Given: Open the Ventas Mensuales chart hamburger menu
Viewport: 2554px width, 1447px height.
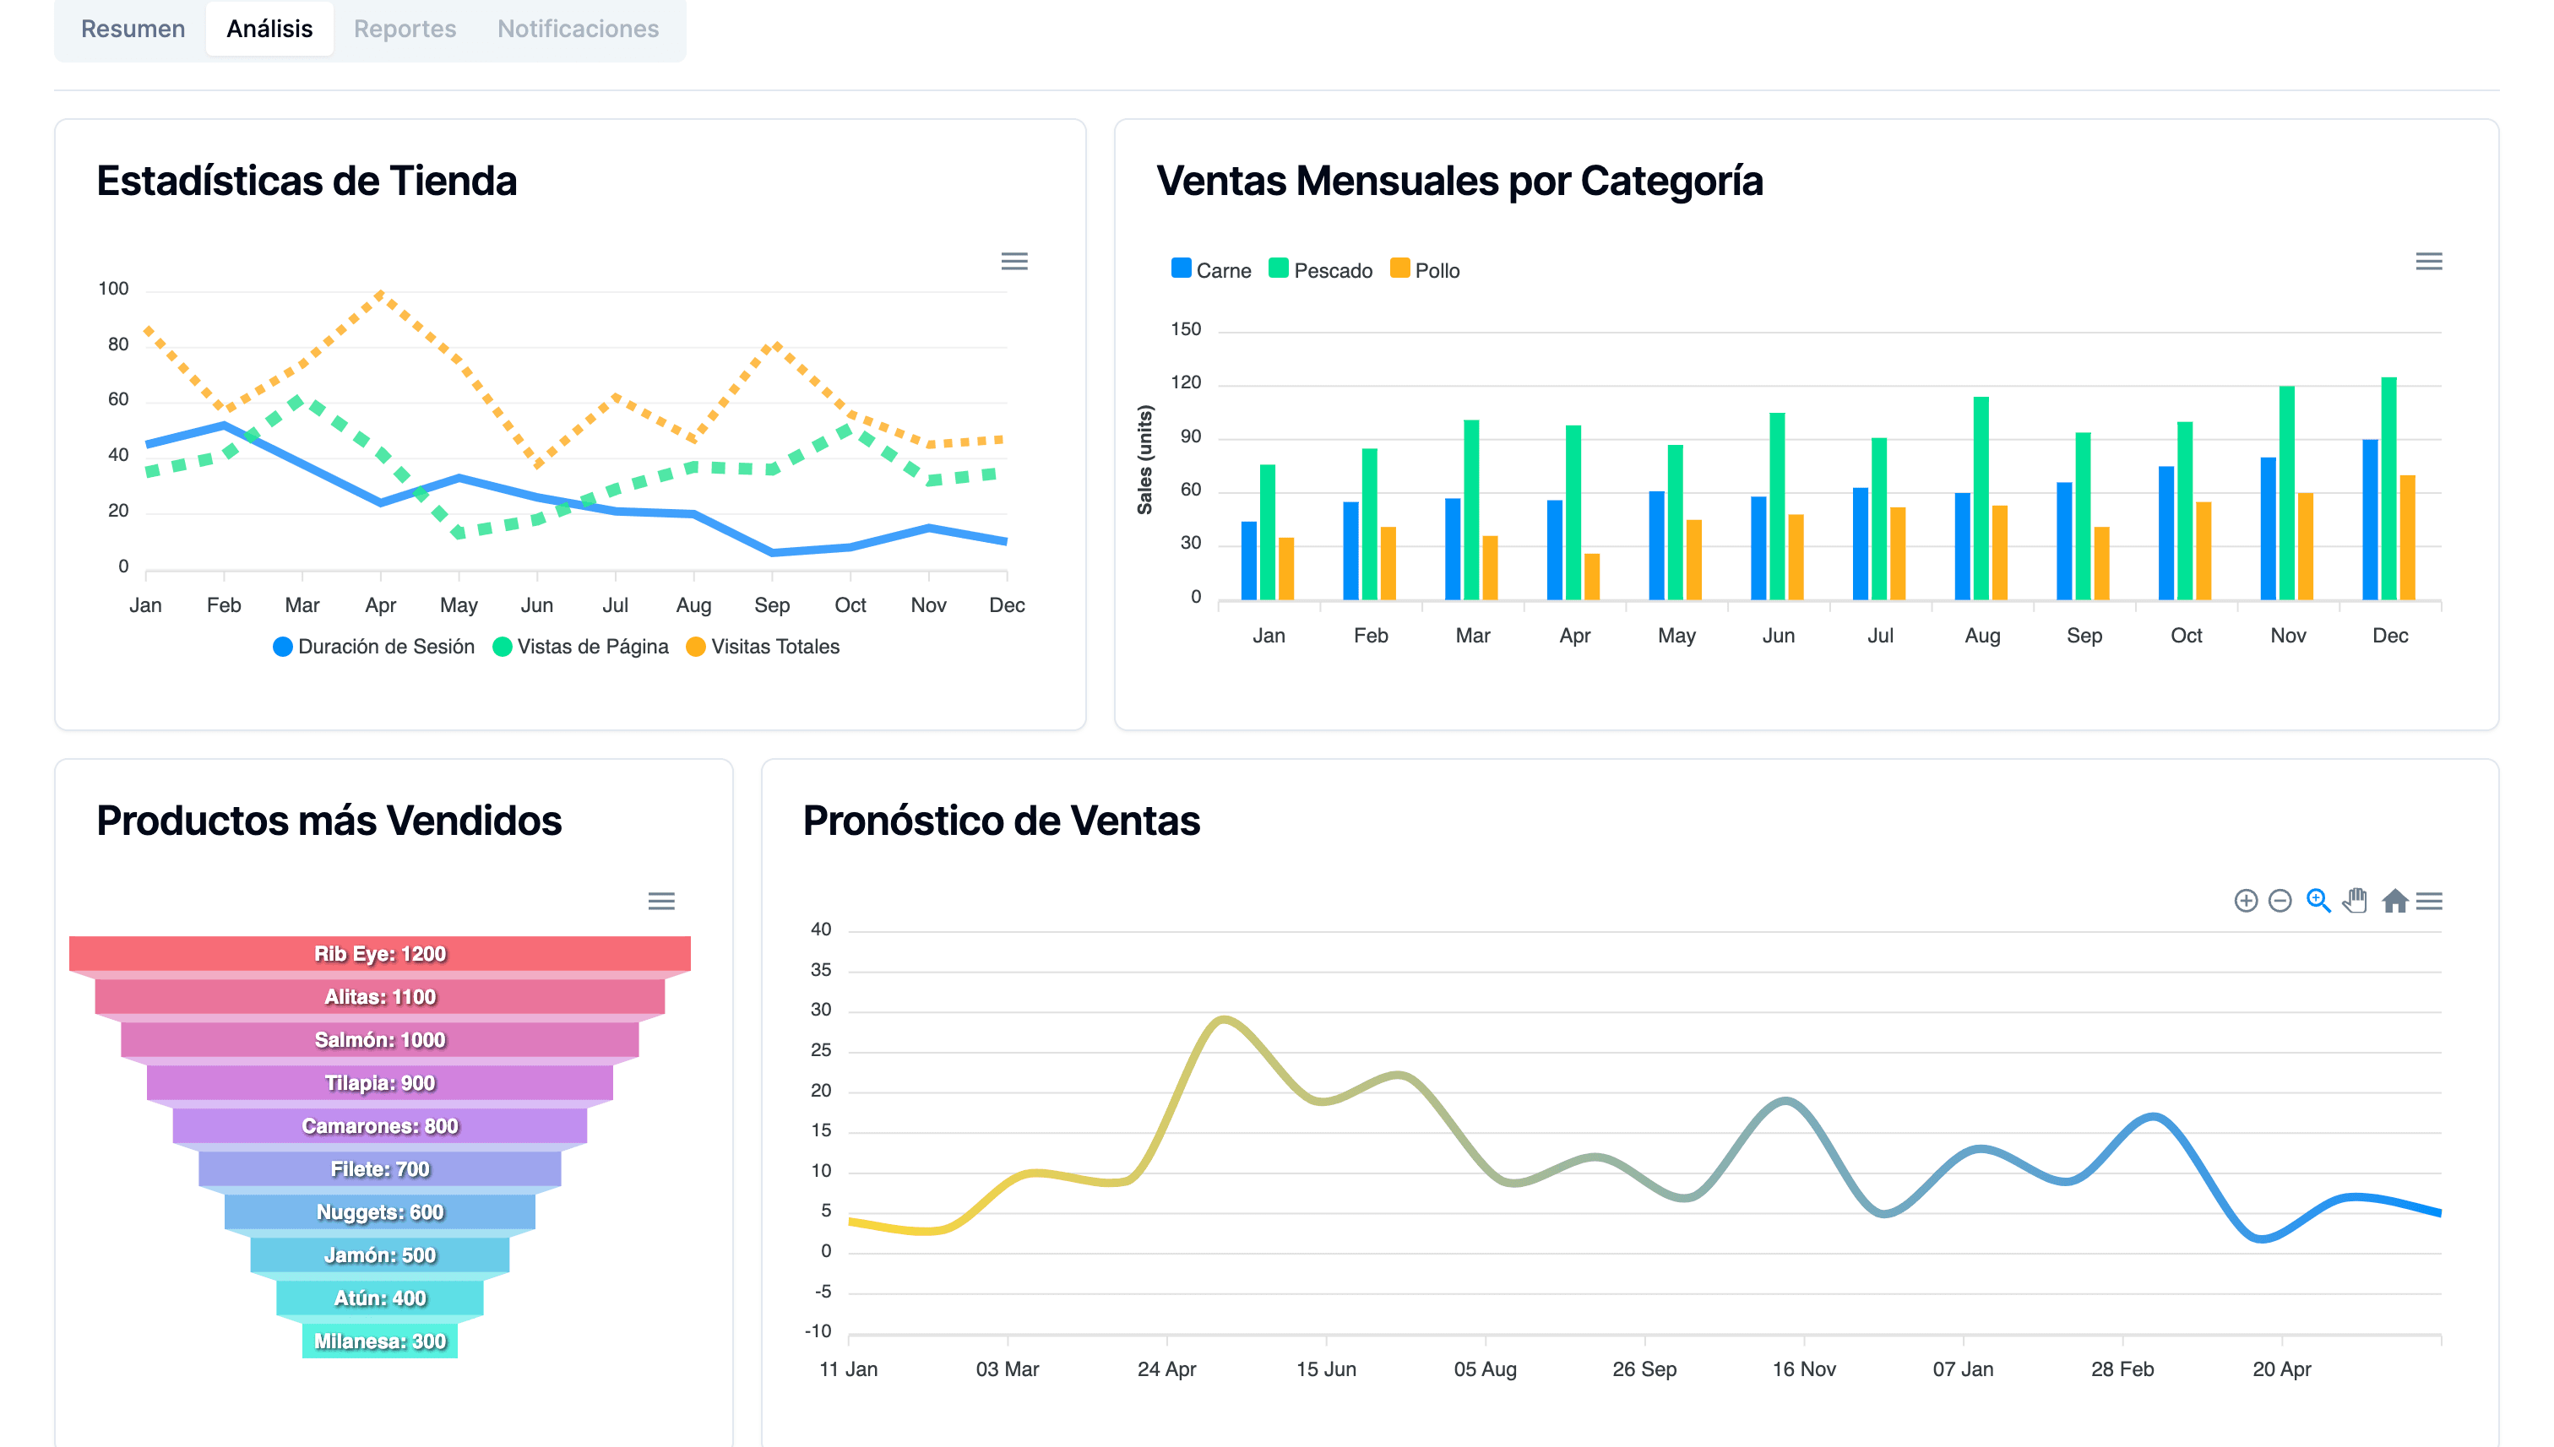Looking at the screenshot, I should pos(2428,262).
